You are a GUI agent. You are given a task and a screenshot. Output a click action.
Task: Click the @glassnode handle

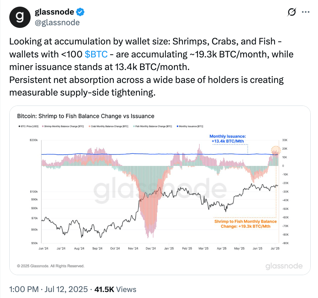click(x=57, y=22)
